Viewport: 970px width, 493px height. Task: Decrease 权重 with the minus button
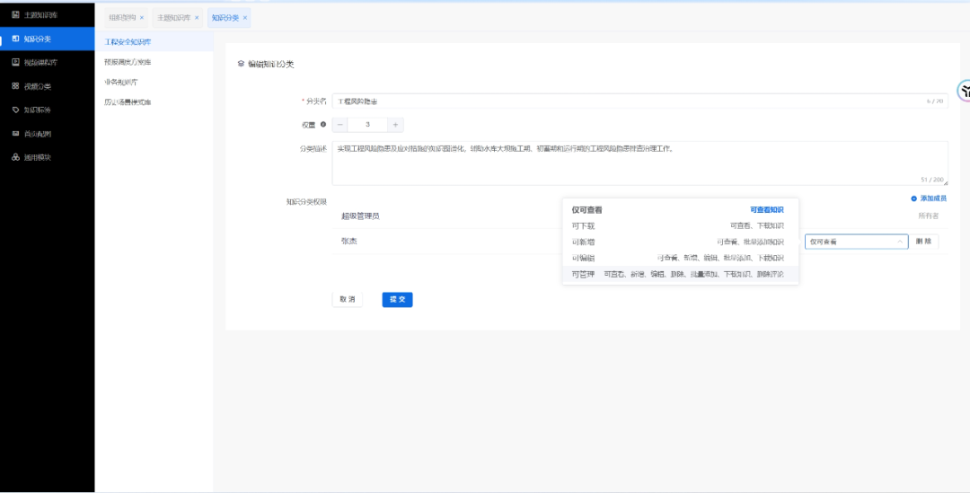(x=340, y=124)
